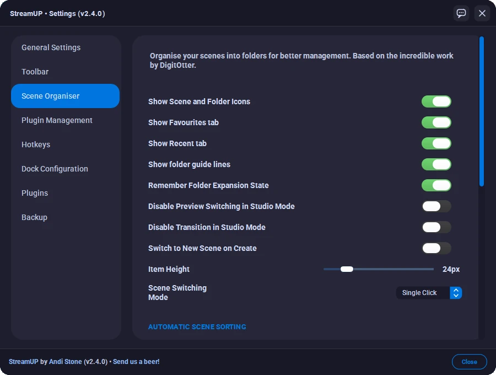Select the Scene Organiser section
The height and width of the screenshot is (375, 496).
click(x=65, y=96)
